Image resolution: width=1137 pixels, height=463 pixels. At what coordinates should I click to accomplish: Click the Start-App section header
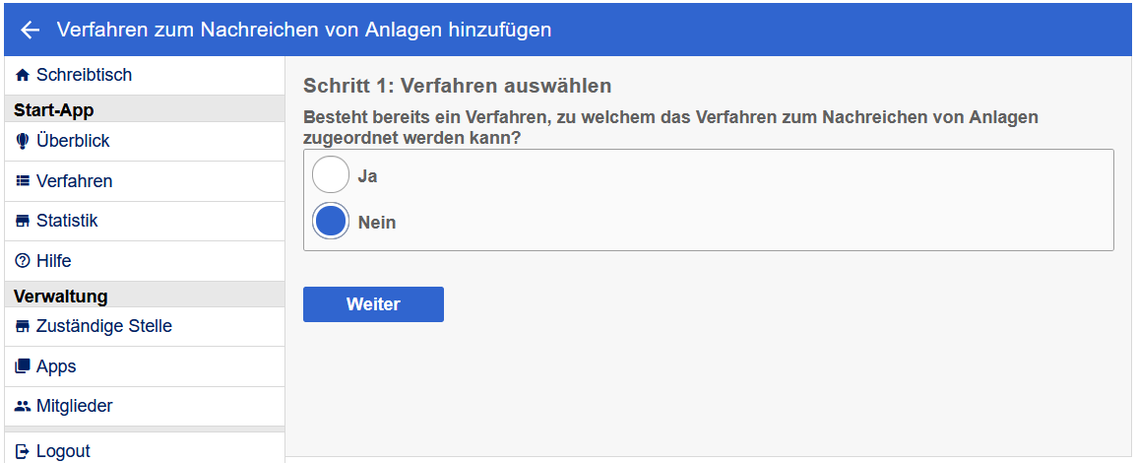point(54,109)
